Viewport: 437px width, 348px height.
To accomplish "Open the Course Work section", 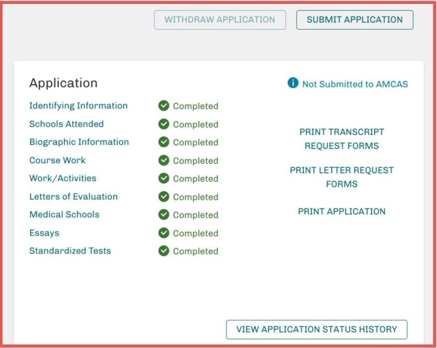I will (x=58, y=161).
